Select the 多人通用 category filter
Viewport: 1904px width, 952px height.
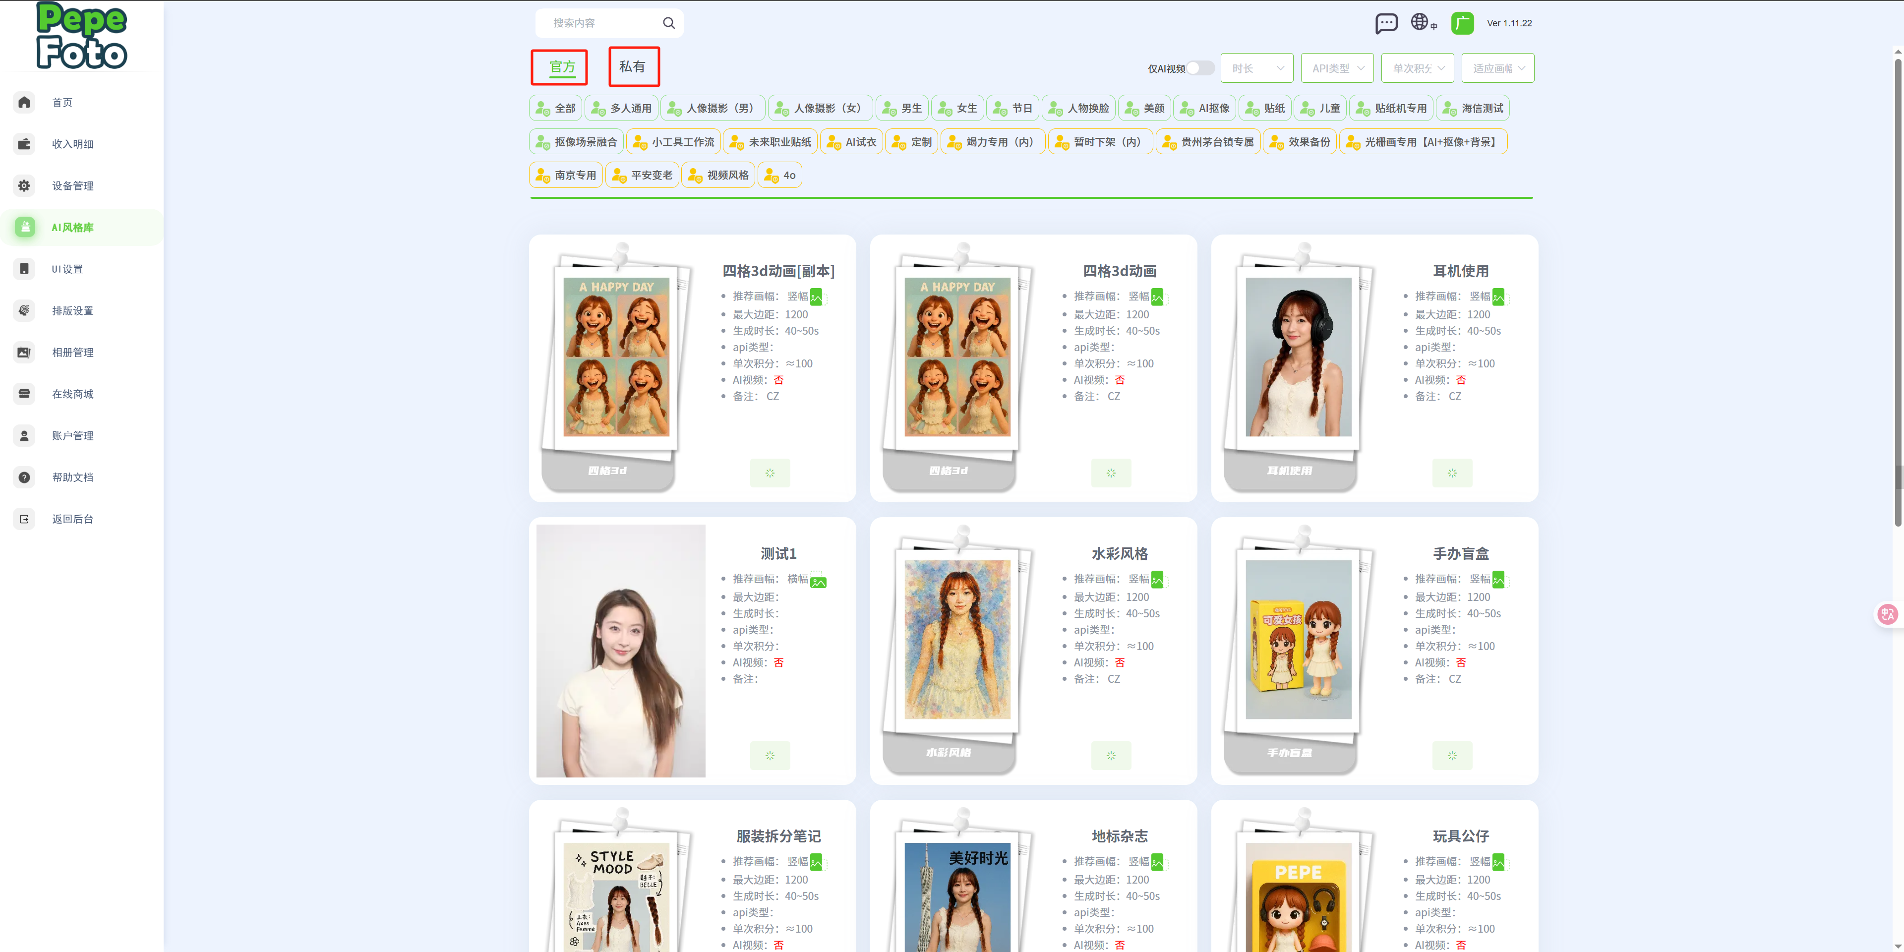[x=622, y=108]
